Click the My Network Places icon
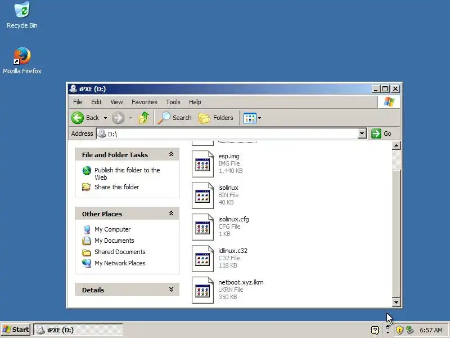This screenshot has height=338, width=450. coord(87,263)
